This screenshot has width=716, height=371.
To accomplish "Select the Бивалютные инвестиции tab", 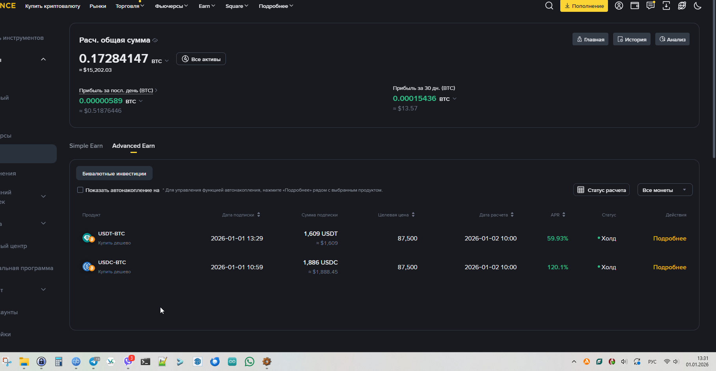I will click(x=114, y=173).
